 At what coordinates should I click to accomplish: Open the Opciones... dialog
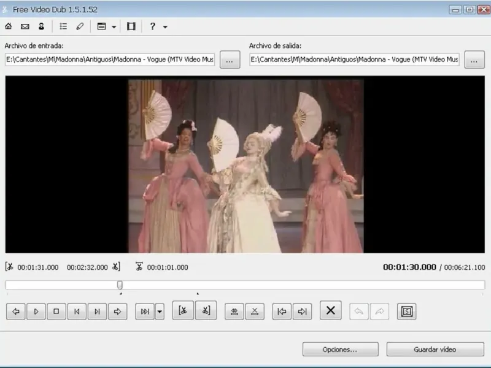340,349
